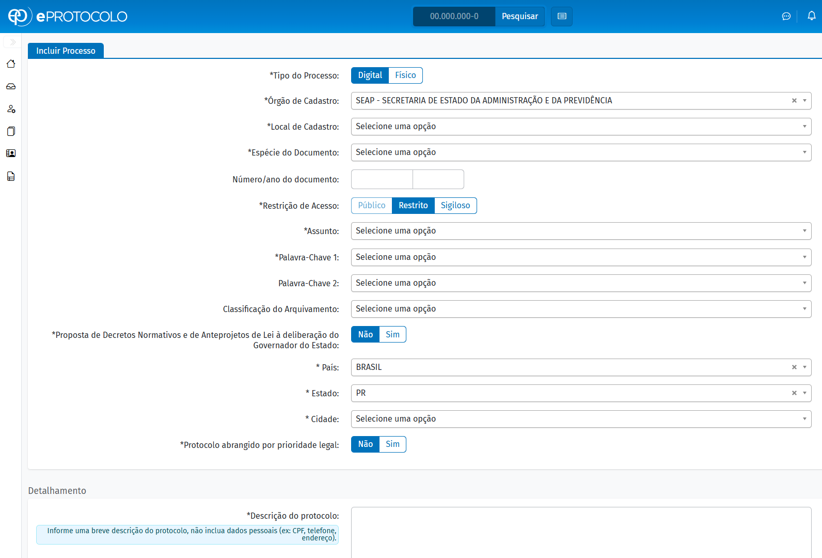
Task: Clear the Órgão de Cadastro selection
Action: tap(794, 101)
